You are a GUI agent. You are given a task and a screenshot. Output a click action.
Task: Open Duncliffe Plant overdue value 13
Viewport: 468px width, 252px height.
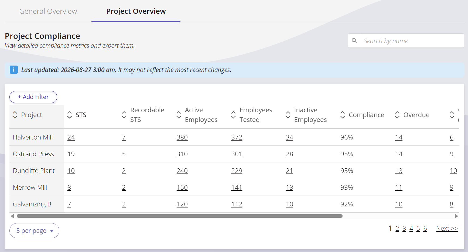click(x=399, y=171)
